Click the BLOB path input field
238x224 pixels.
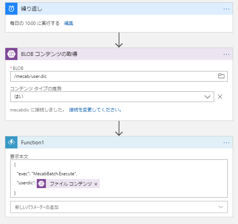[x=114, y=76]
